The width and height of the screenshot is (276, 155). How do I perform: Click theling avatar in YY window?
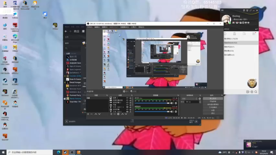coord(226,19)
